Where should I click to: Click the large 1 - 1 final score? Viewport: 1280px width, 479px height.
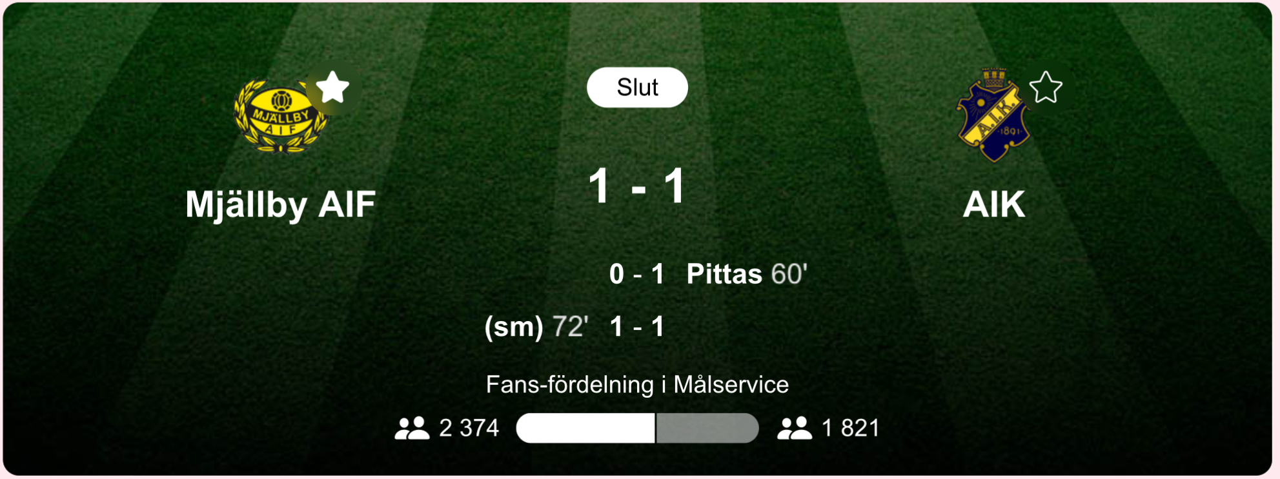(637, 187)
